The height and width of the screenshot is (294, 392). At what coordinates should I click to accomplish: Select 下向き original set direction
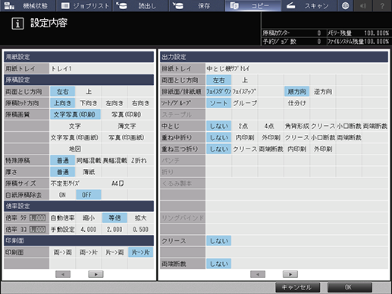(89, 103)
